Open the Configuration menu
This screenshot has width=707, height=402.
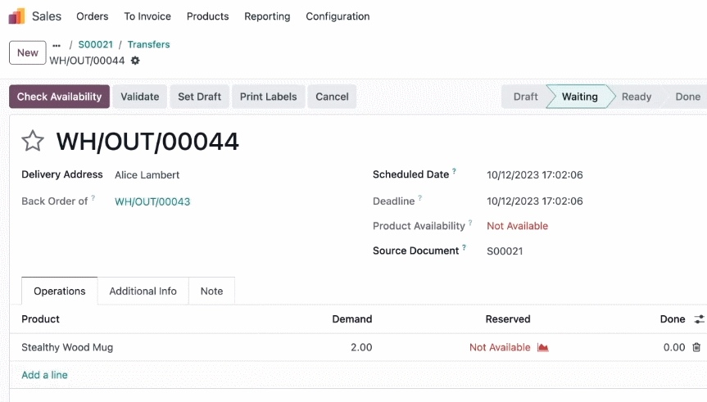tap(338, 16)
